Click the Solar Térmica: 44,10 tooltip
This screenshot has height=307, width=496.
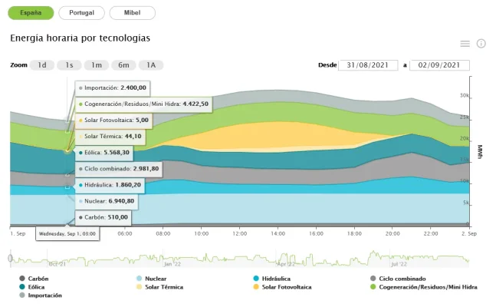pyautogui.click(x=110, y=137)
